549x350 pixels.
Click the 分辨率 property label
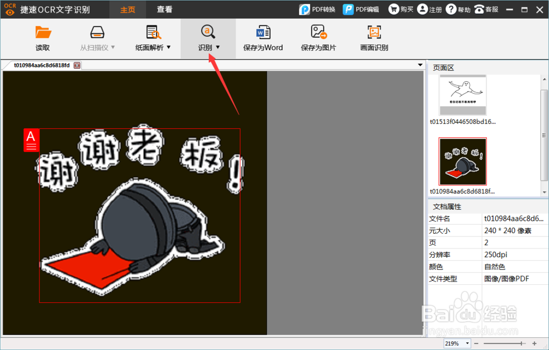pos(439,255)
